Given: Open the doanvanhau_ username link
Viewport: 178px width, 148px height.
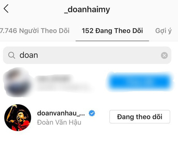Looking at the screenshot, I should pos(61,113).
